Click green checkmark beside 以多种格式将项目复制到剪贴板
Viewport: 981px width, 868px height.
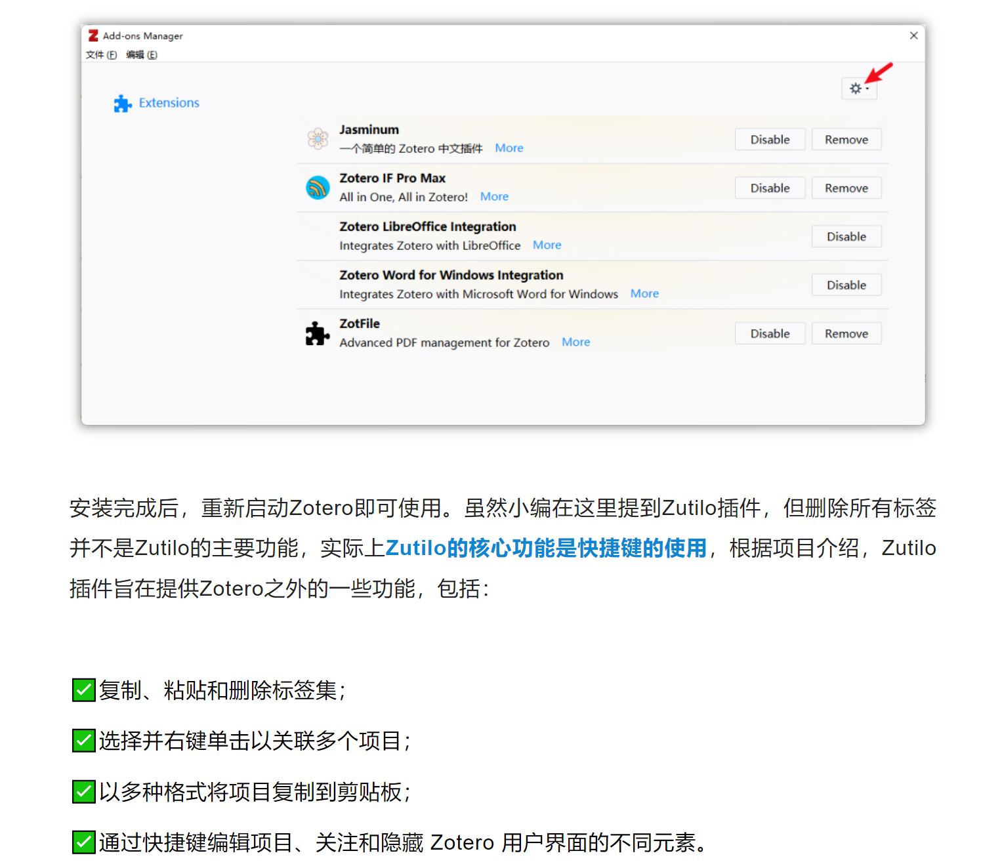point(84,792)
